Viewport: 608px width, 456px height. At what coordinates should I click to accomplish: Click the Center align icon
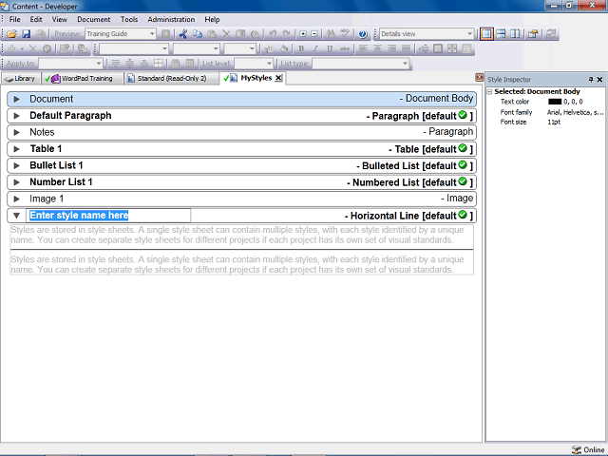tap(377, 48)
